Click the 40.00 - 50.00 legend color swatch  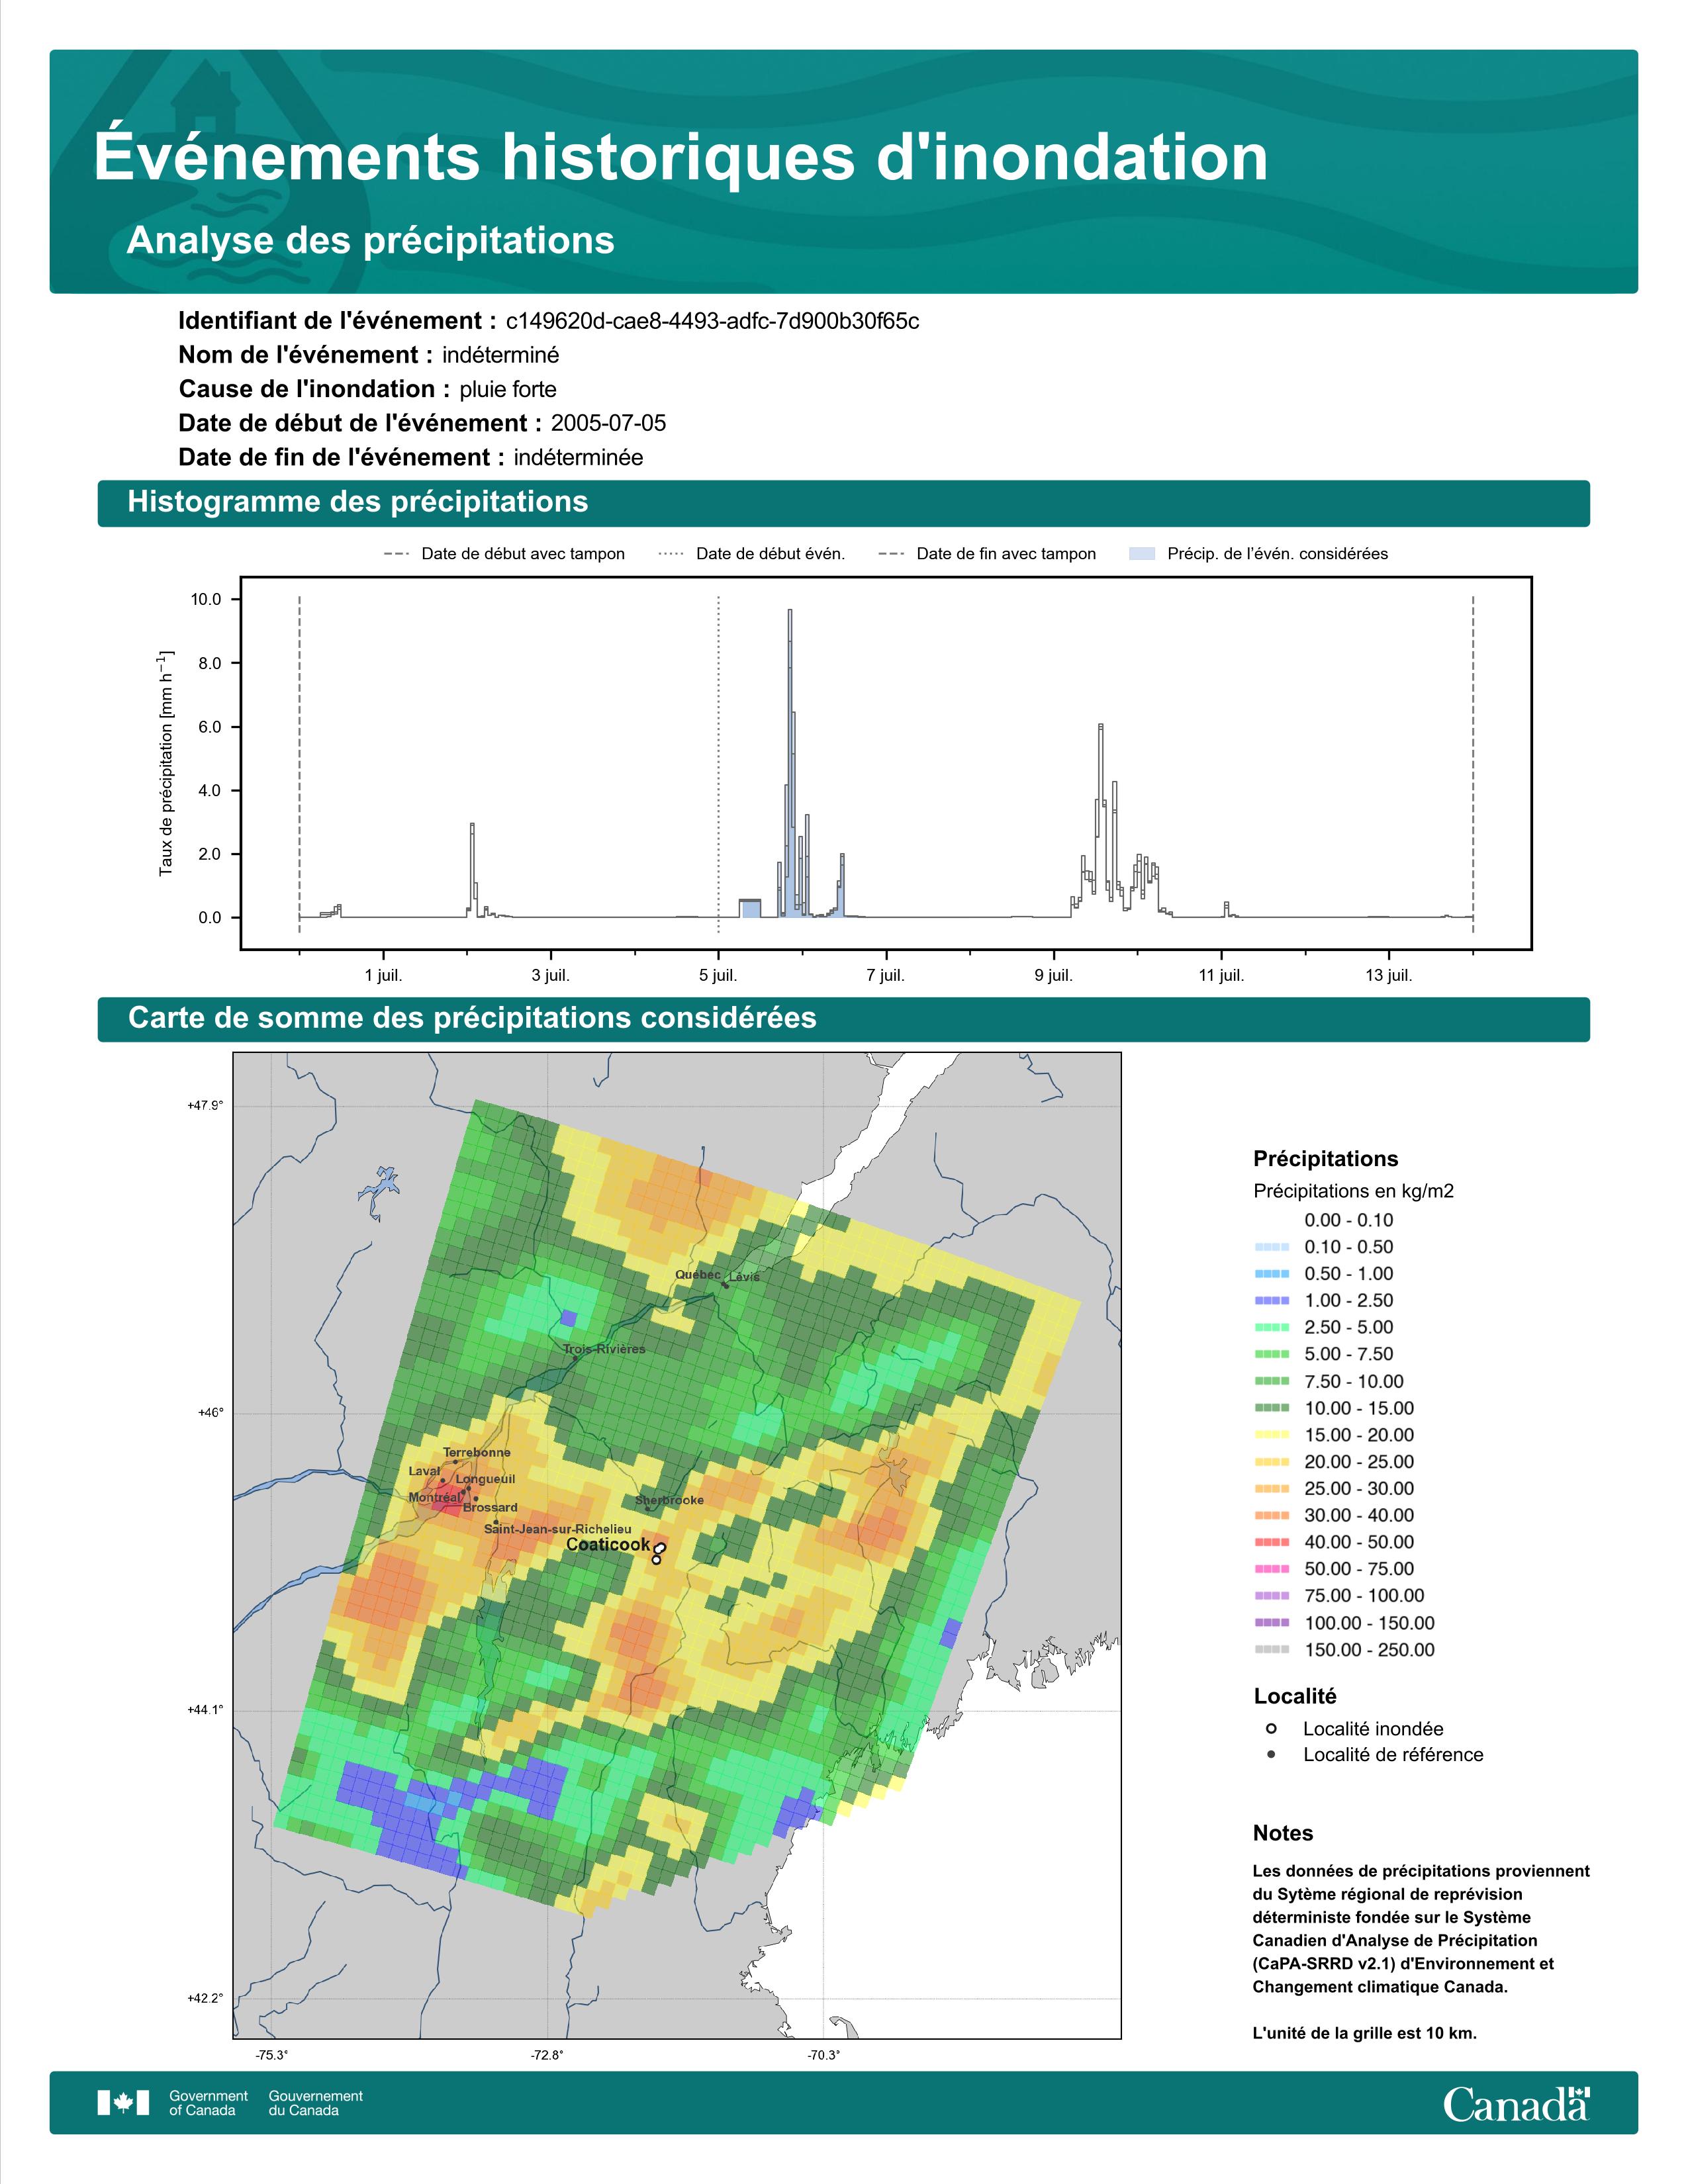(1271, 1542)
